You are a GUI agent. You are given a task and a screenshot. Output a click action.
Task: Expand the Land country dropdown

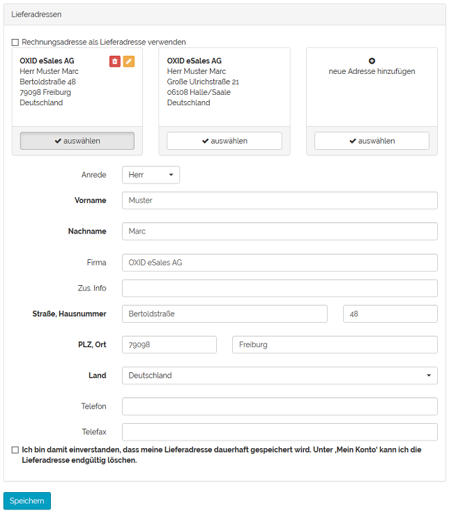click(x=280, y=376)
